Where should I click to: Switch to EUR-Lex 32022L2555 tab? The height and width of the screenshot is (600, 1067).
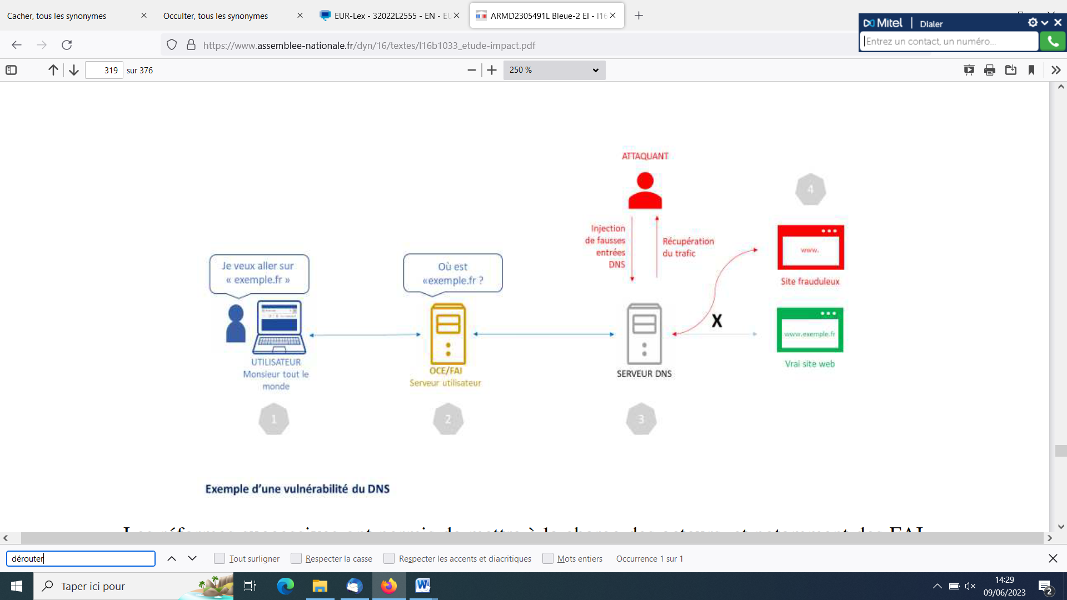coord(389,16)
